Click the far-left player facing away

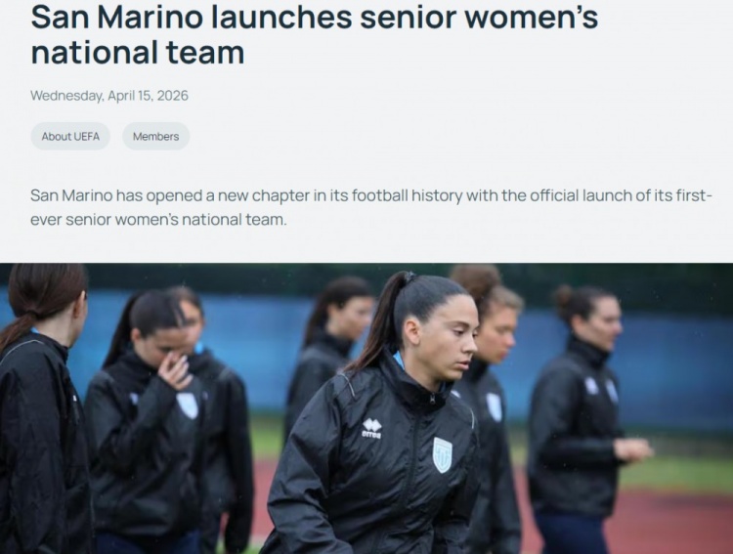(43, 408)
